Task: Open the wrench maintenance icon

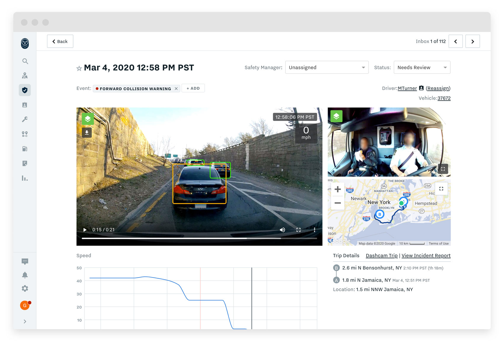Action: point(25,119)
